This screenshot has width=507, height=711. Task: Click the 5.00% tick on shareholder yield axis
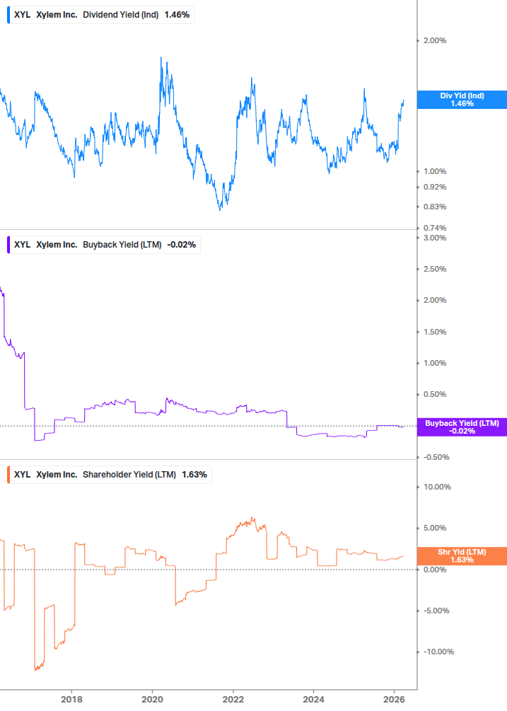[435, 528]
